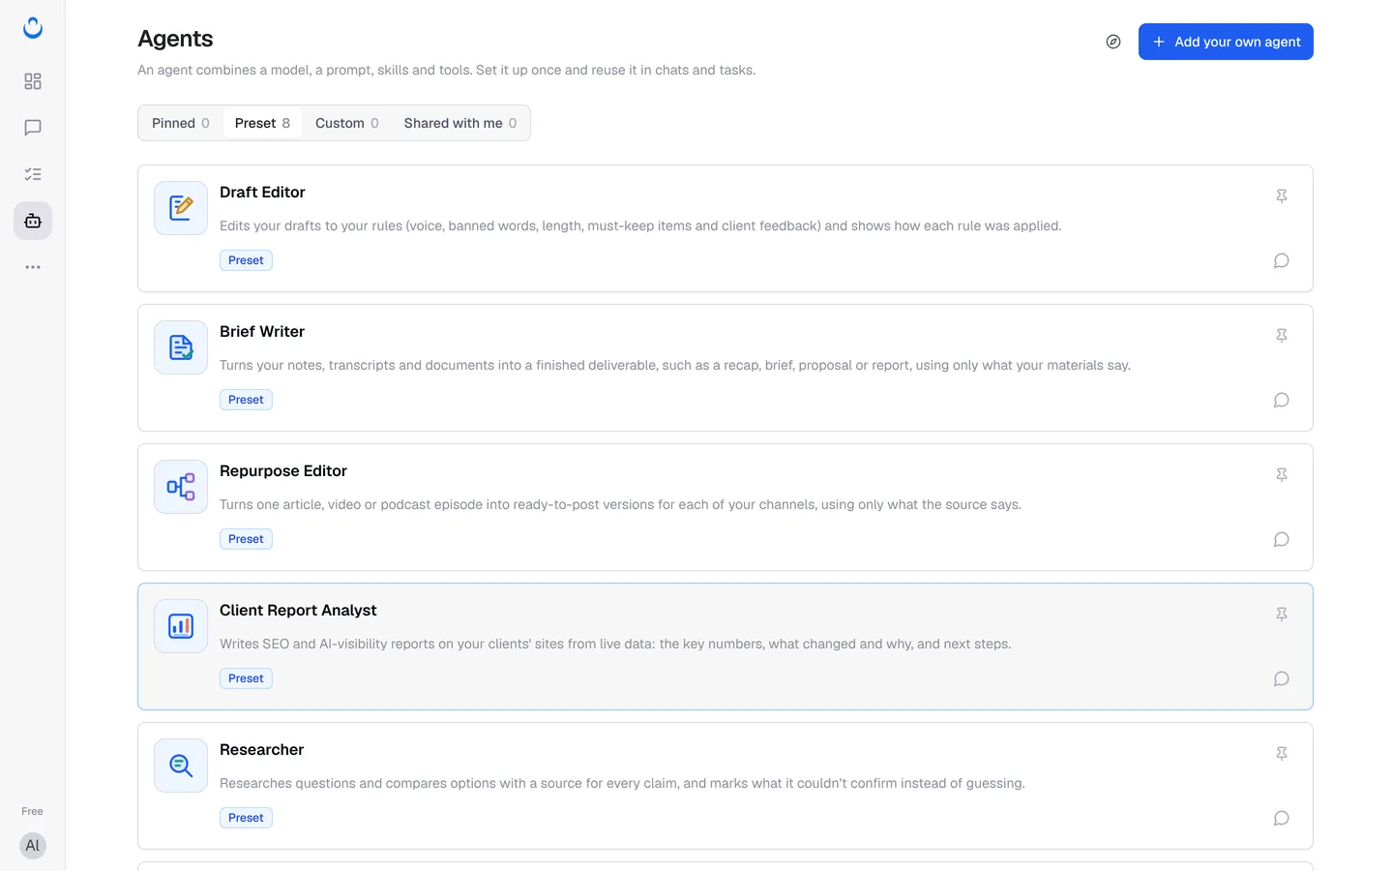Open the Brief Writer agent title
The image size is (1393, 871).
coord(262,332)
